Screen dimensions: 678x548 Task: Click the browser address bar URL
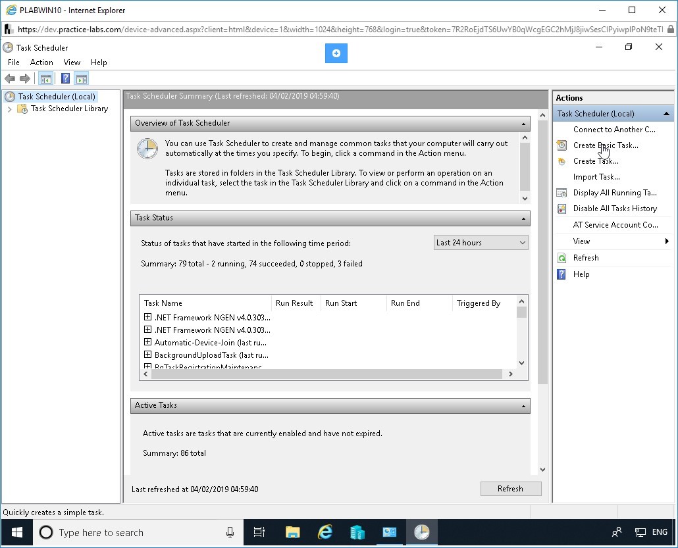(340, 30)
